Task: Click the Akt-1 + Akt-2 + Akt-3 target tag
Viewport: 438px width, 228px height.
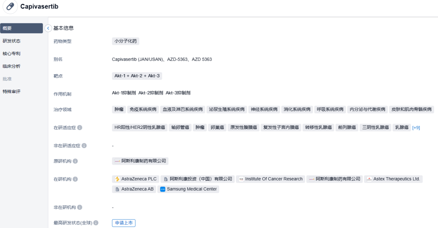Action: (x=137, y=76)
